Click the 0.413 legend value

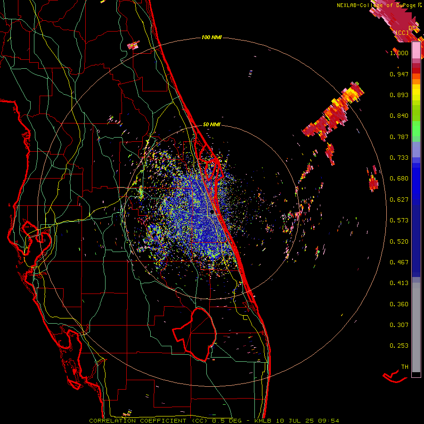[x=399, y=283]
